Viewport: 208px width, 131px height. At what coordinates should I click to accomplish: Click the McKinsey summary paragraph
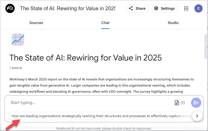(x=102, y=86)
